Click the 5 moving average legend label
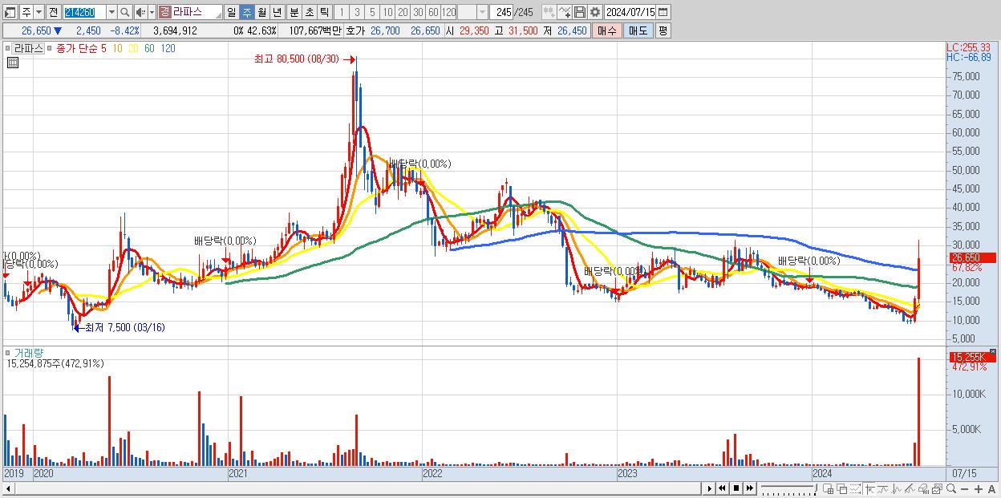Viewport: 1001px width, 498px height. 103,48
